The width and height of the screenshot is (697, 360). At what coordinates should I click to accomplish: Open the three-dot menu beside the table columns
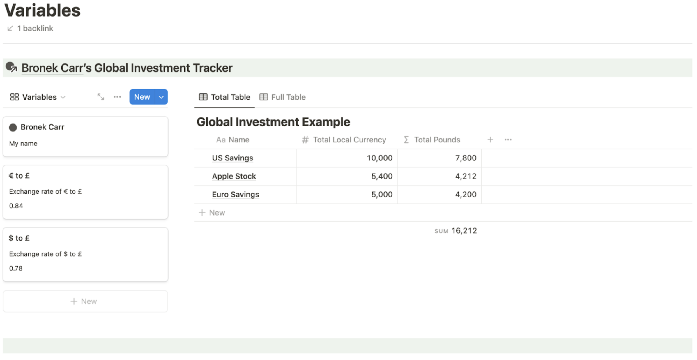tap(508, 140)
